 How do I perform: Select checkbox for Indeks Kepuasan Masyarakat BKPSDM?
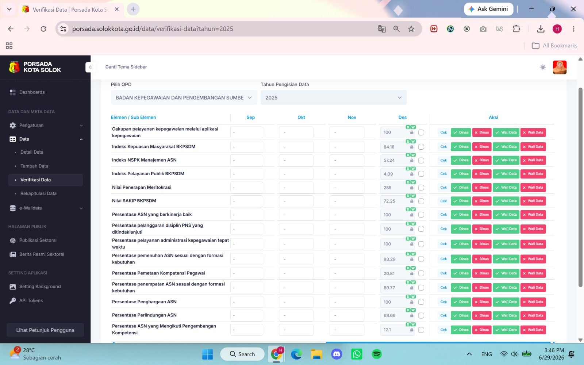click(x=421, y=147)
